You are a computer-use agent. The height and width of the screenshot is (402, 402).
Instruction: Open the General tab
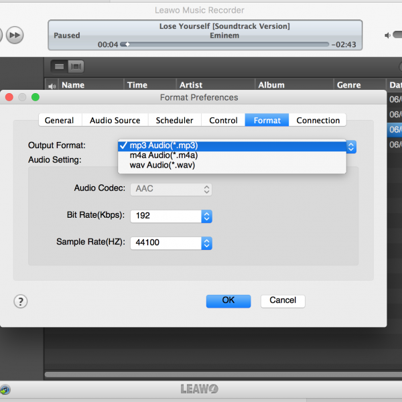[60, 120]
